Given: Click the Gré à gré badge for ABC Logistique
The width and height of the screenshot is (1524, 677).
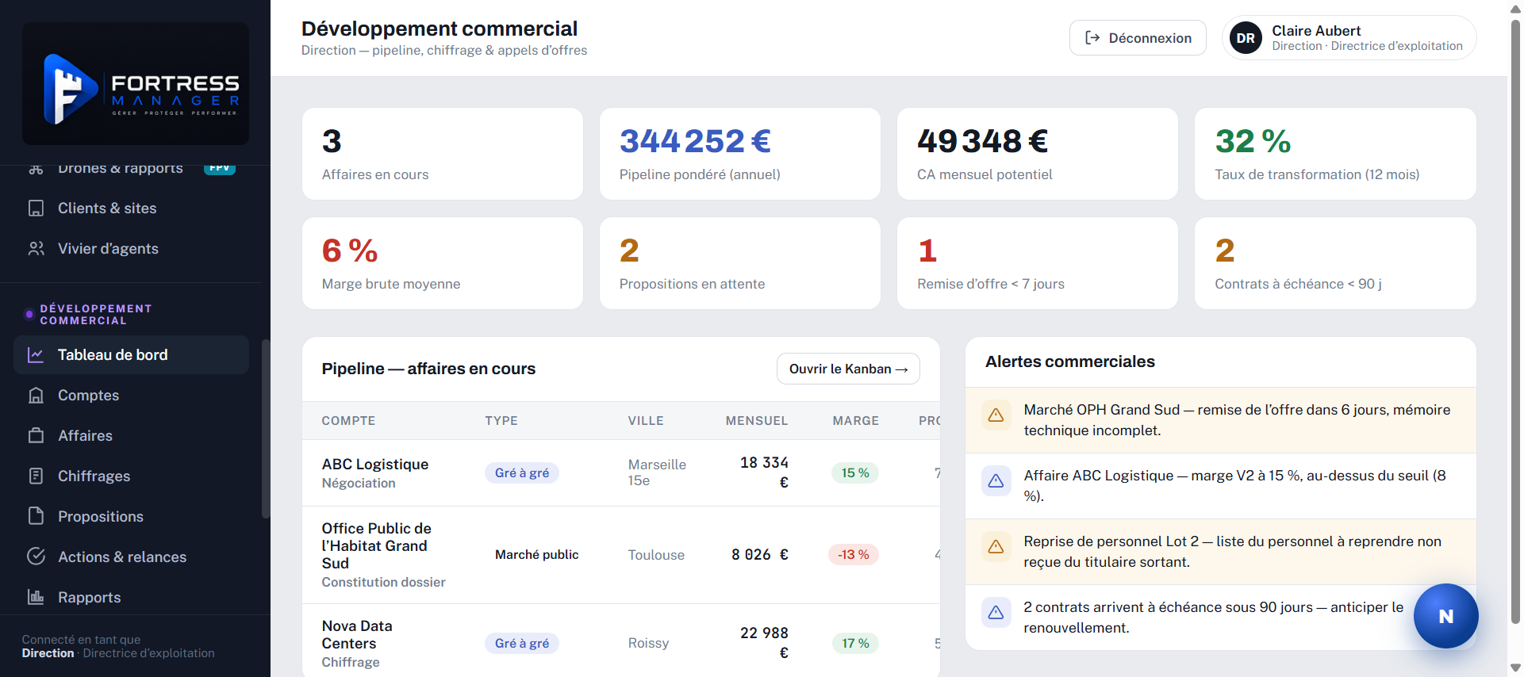Looking at the screenshot, I should [522, 472].
